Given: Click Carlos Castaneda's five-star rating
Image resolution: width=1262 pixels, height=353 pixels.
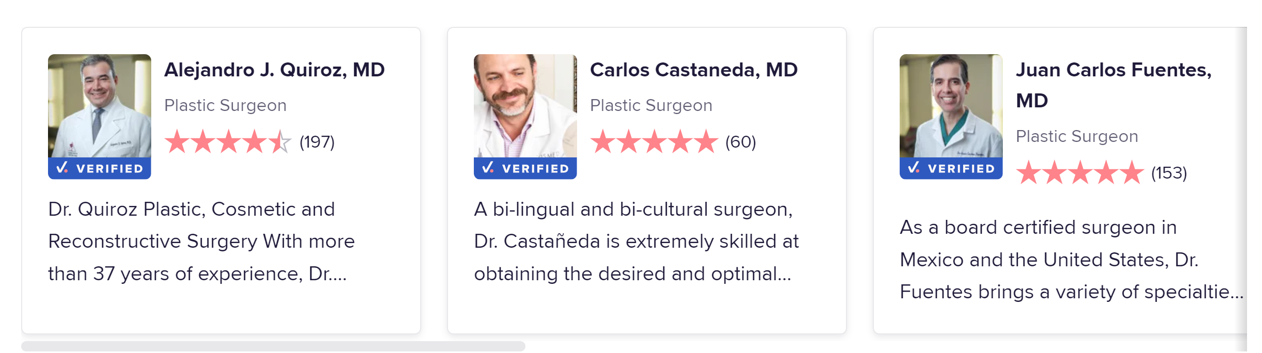Looking at the screenshot, I should (653, 142).
